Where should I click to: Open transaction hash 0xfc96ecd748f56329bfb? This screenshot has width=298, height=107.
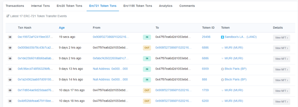coord(35,69)
